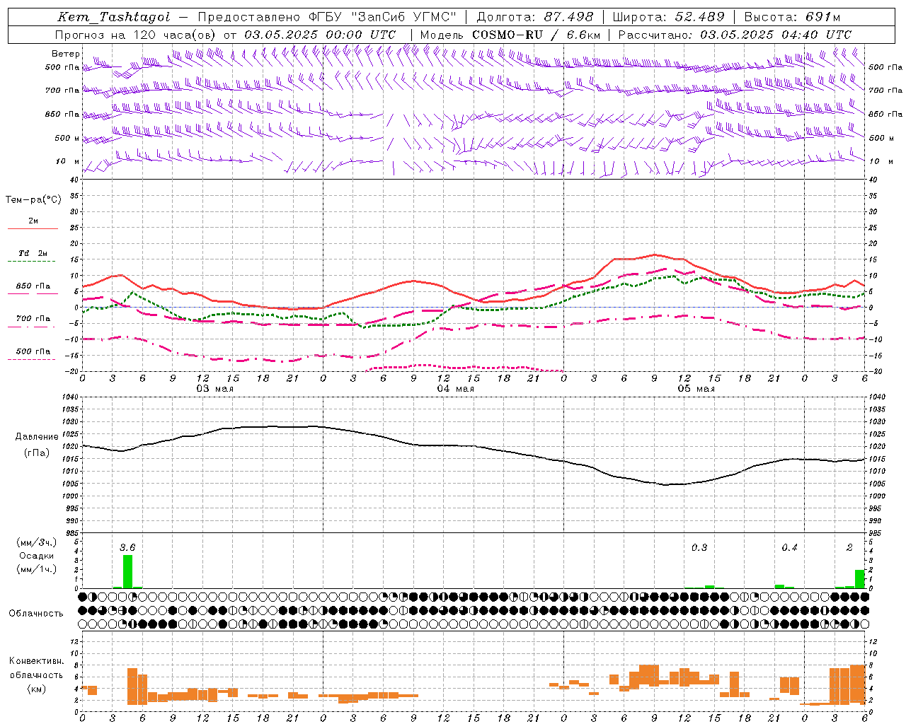Click the '1040' value on the left pressure axis

coord(69,397)
